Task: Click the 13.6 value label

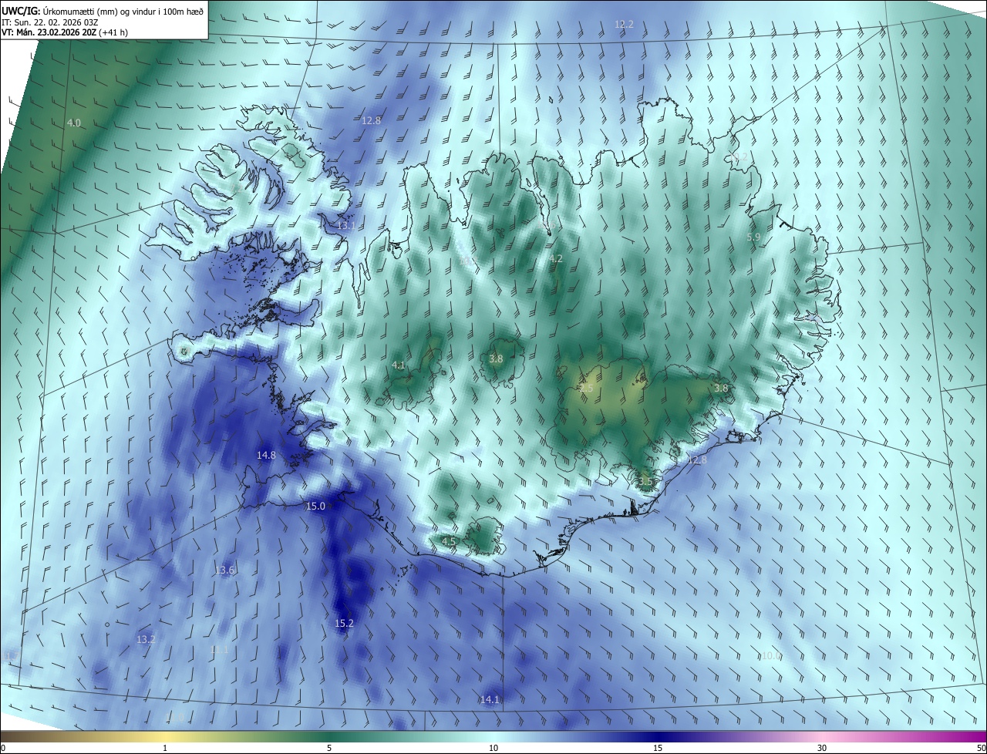Action: (224, 571)
